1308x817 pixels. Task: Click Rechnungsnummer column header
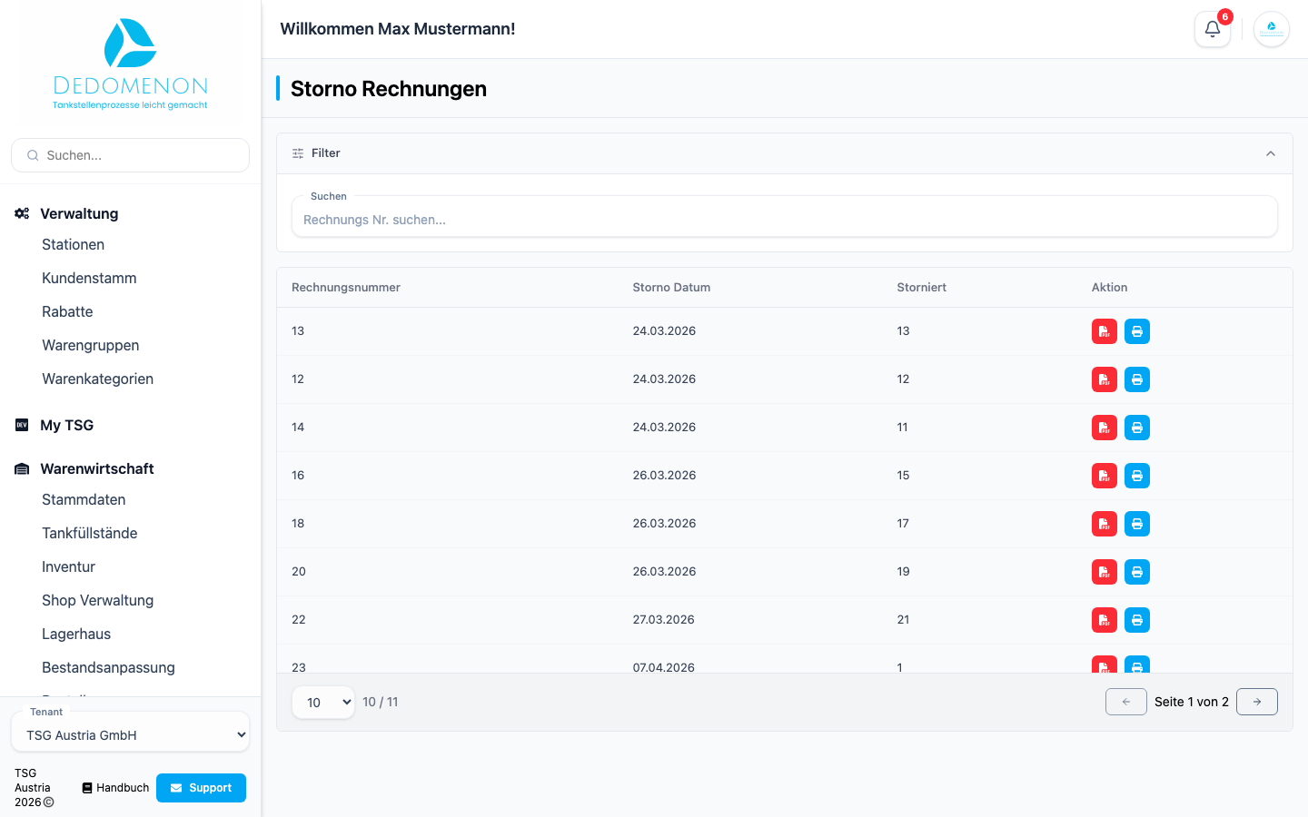coord(346,287)
